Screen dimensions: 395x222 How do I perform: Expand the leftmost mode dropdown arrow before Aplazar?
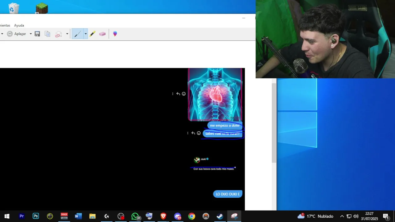2,34
